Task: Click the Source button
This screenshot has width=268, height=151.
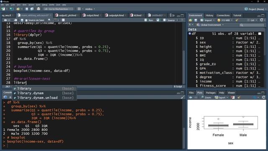Action: tap(169, 20)
